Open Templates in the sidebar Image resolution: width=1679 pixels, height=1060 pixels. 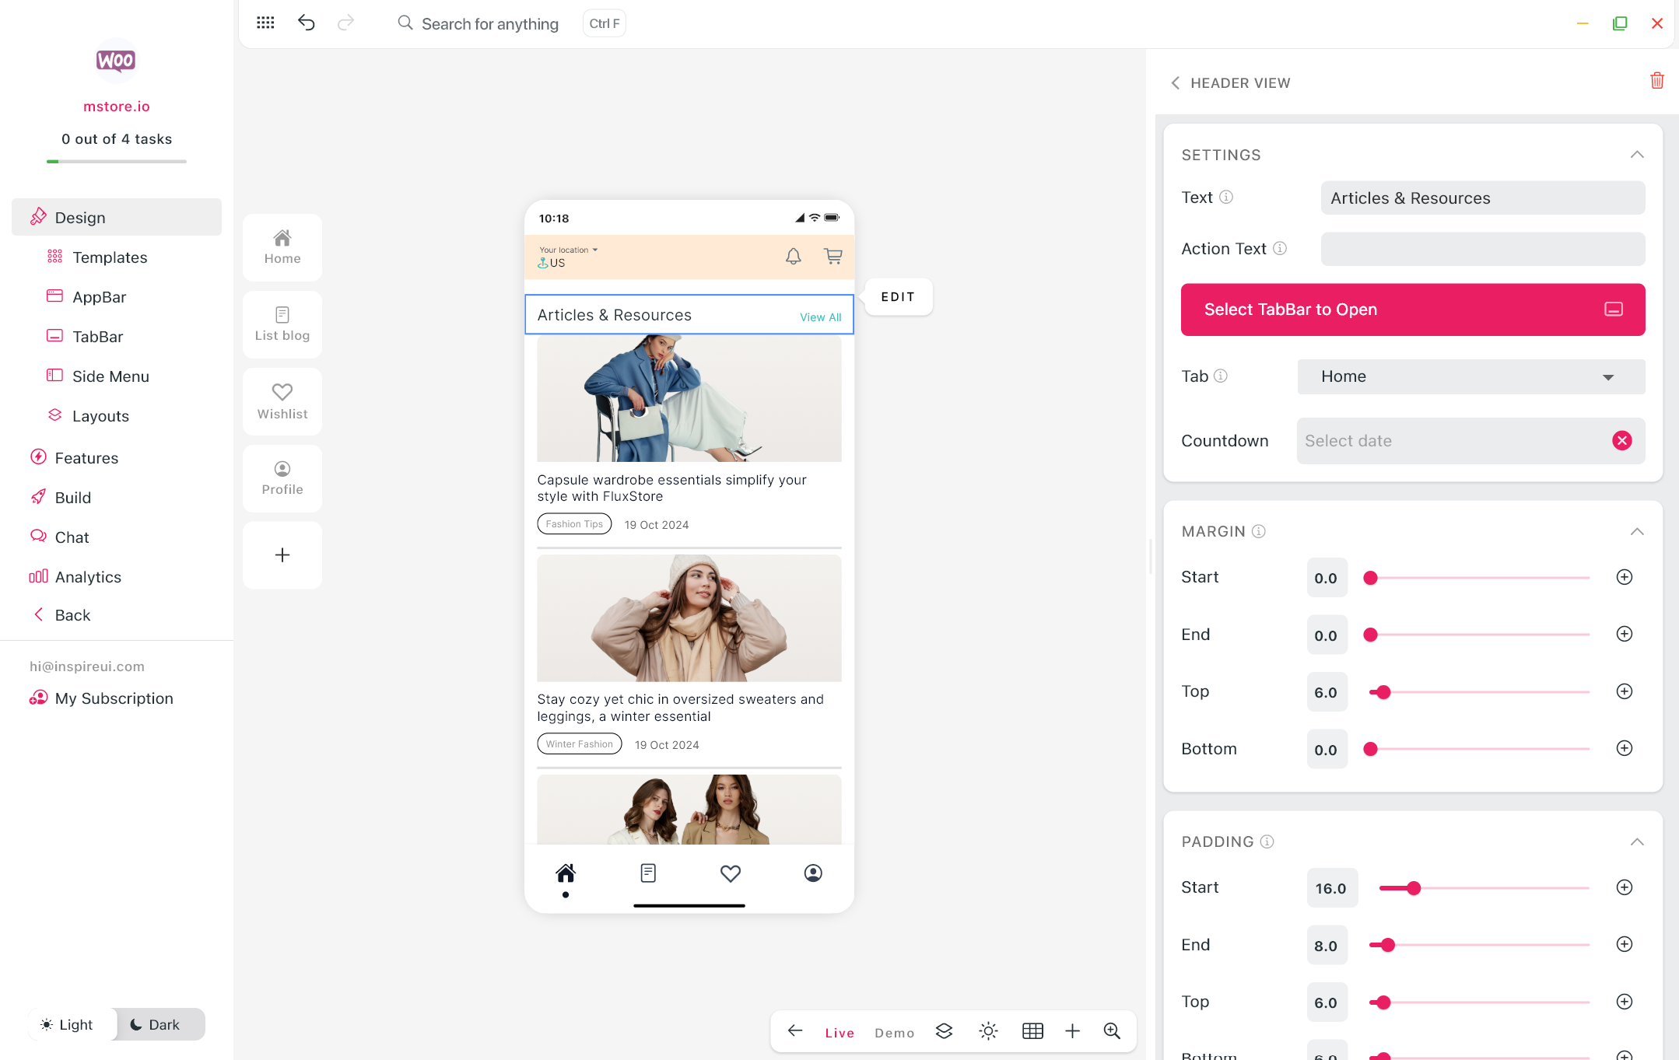[110, 257]
